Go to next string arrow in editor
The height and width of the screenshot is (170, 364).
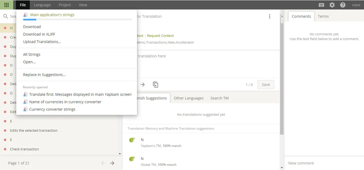142,85
